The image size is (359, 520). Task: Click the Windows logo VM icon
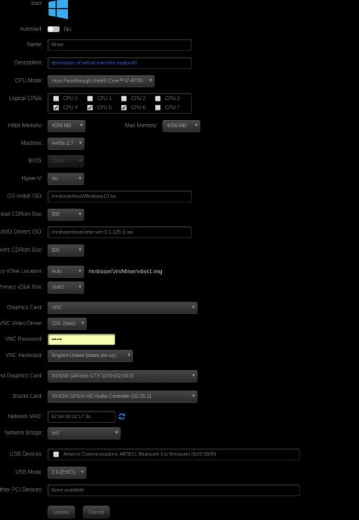point(58,9)
